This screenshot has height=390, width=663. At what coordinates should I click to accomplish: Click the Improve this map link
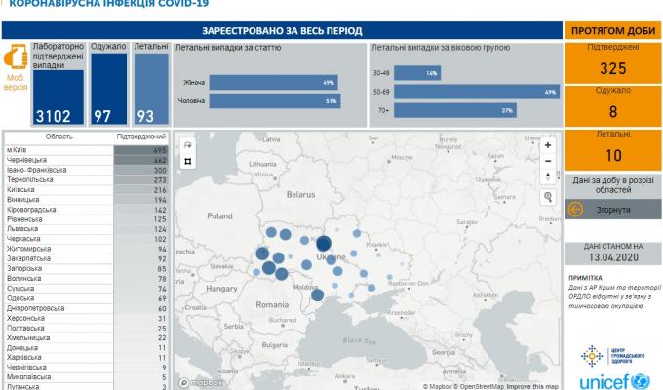point(532,386)
